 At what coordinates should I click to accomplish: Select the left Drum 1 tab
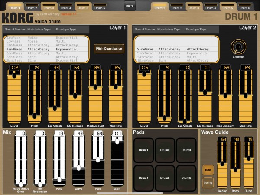click(15, 7)
